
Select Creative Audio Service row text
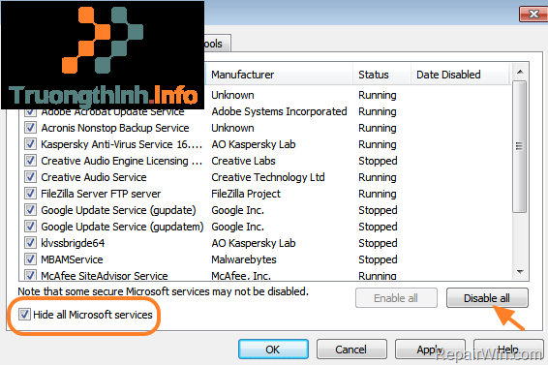coord(94,177)
